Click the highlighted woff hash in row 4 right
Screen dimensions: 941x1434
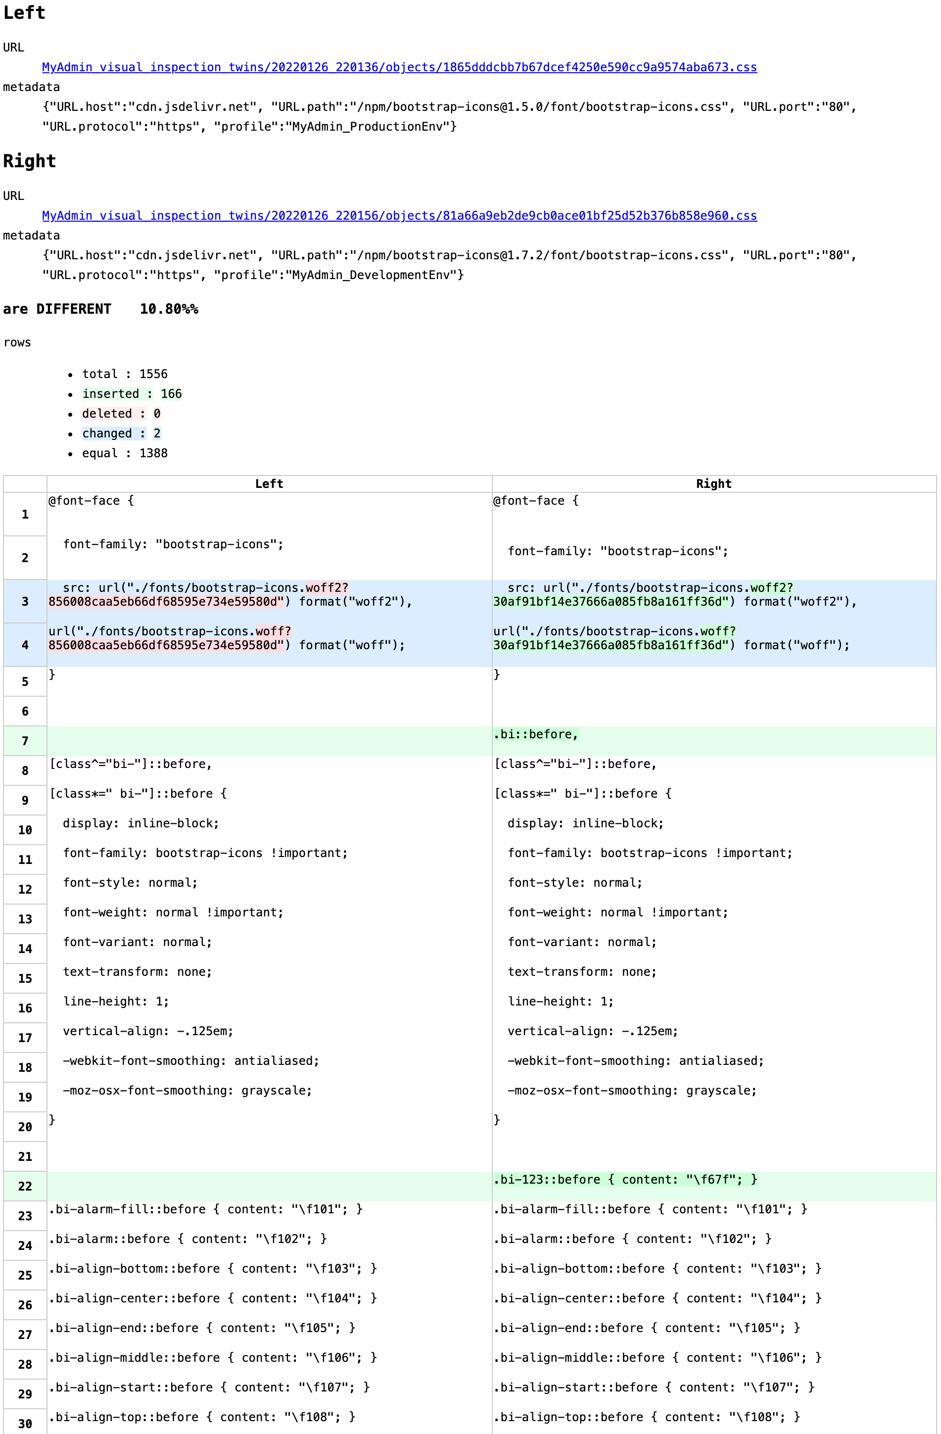pos(609,645)
